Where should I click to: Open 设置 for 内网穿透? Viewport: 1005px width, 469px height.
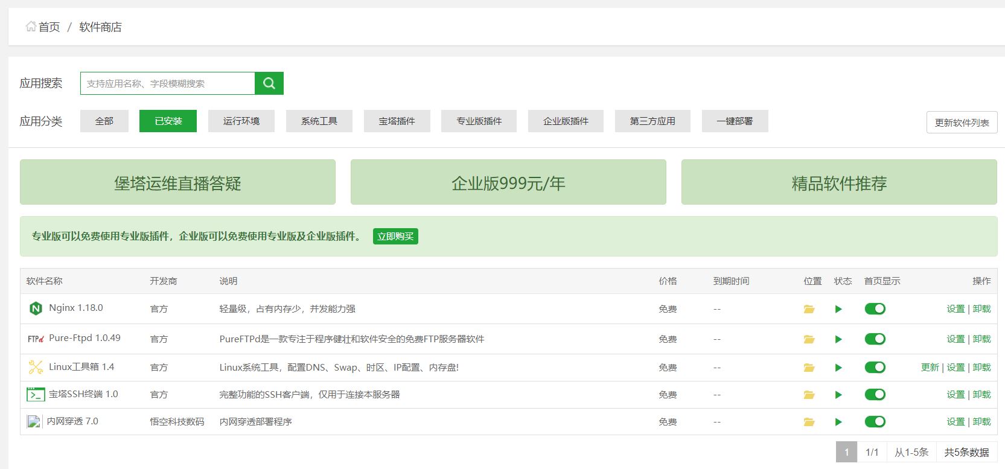(956, 422)
